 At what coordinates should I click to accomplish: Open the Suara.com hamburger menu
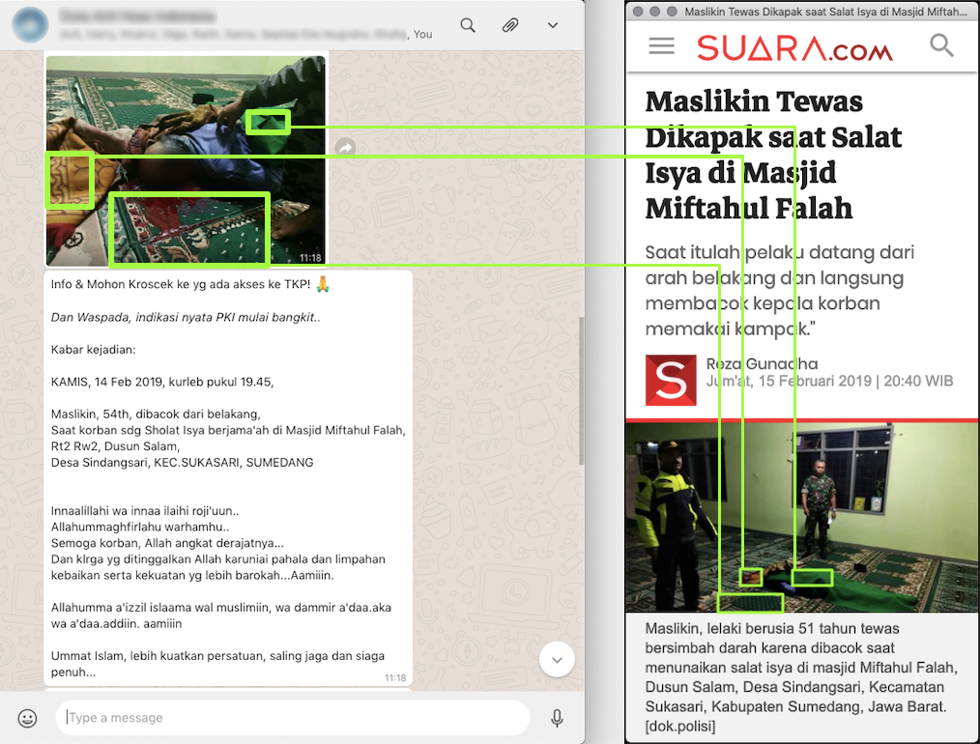[662, 46]
